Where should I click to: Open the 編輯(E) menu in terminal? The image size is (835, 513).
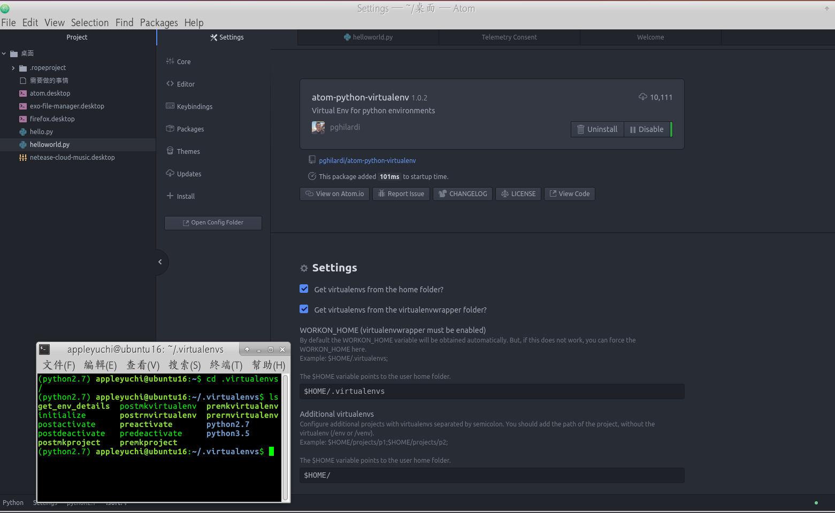(x=101, y=365)
